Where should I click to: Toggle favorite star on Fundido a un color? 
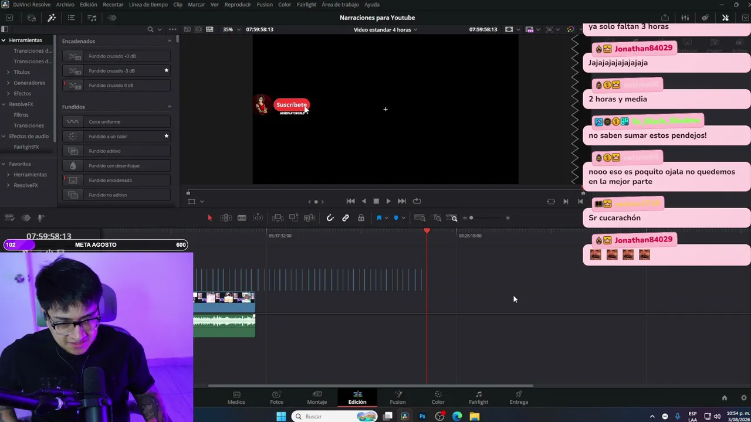tap(166, 136)
